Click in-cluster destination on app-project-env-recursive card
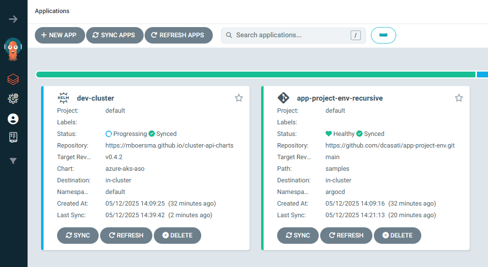The width and height of the screenshot is (488, 267). (x=338, y=180)
